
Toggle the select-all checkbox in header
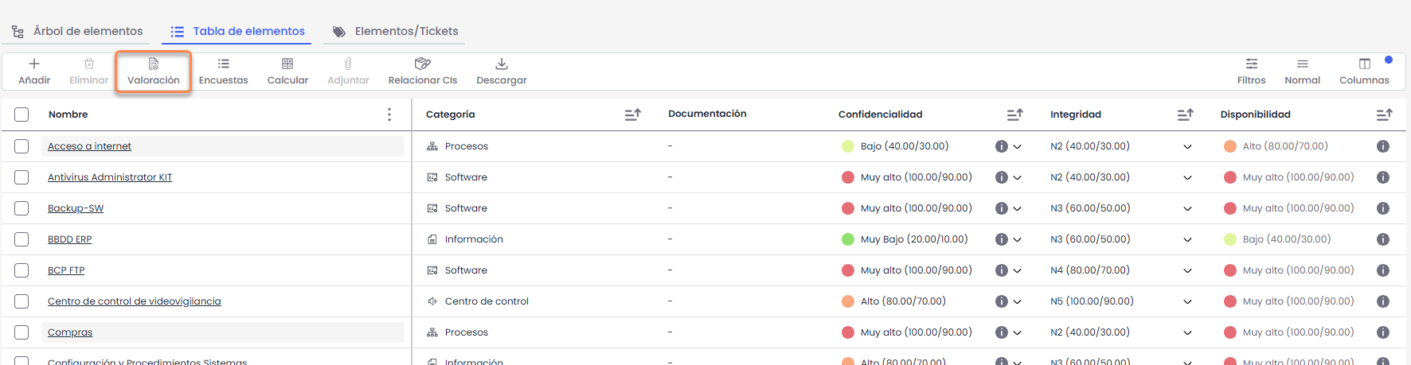[21, 115]
